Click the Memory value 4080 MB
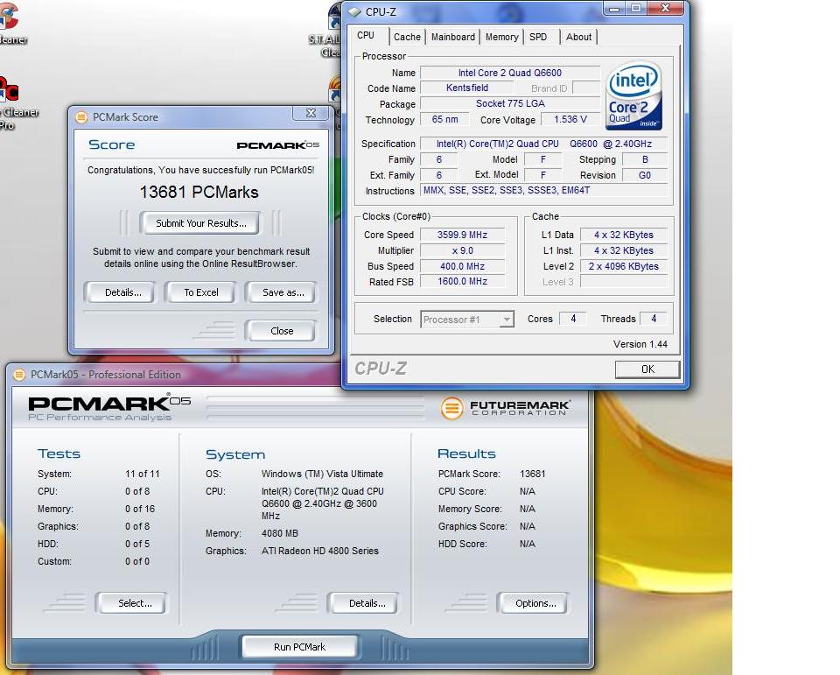840x675 pixels. click(x=280, y=533)
